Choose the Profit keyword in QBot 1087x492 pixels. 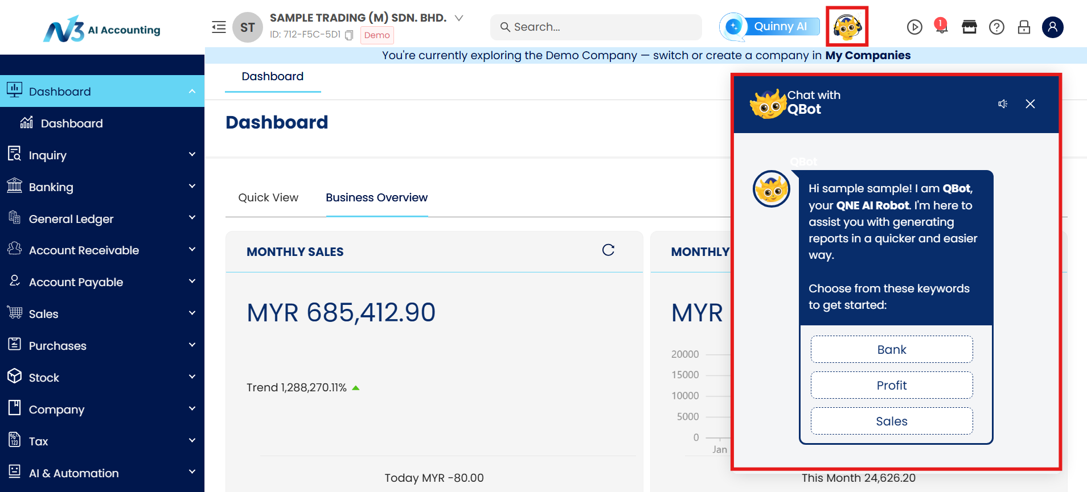(x=892, y=385)
